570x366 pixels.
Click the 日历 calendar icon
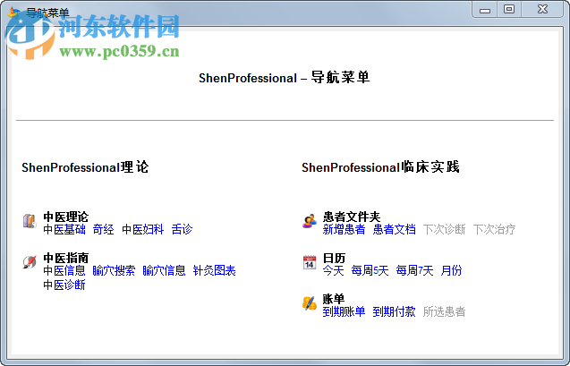click(x=310, y=262)
